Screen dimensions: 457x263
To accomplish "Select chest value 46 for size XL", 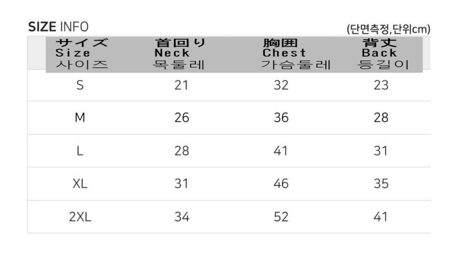I will coord(281,184).
